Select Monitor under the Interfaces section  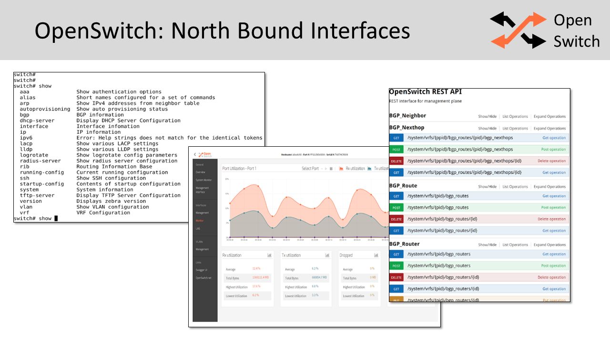200,221
